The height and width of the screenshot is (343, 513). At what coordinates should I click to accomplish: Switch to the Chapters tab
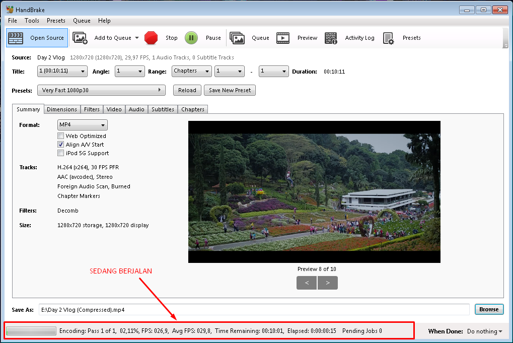(193, 109)
